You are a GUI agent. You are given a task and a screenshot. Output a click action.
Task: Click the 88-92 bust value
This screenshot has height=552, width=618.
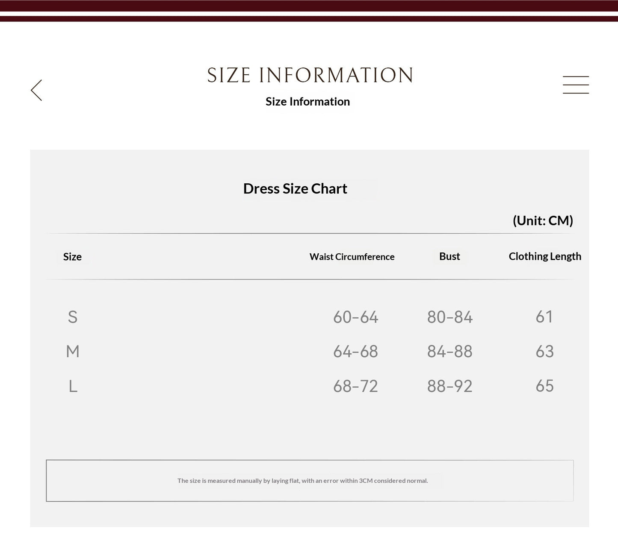tap(449, 386)
